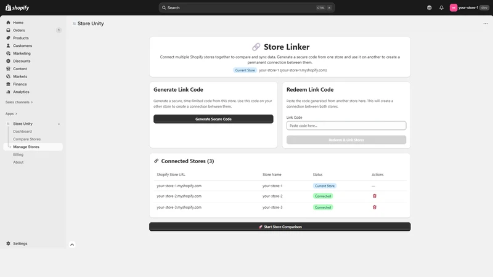
Task: Click the Actions column header
Action: tap(377, 175)
